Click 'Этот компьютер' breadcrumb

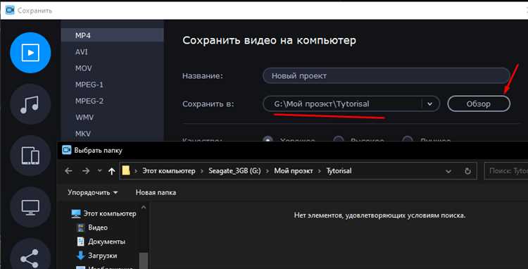169,171
